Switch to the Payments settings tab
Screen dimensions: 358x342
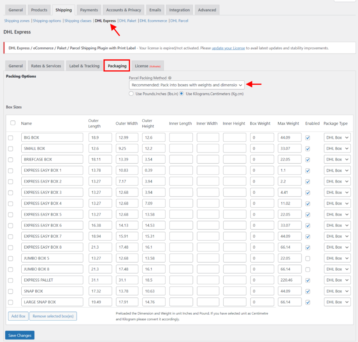pyautogui.click(x=89, y=10)
